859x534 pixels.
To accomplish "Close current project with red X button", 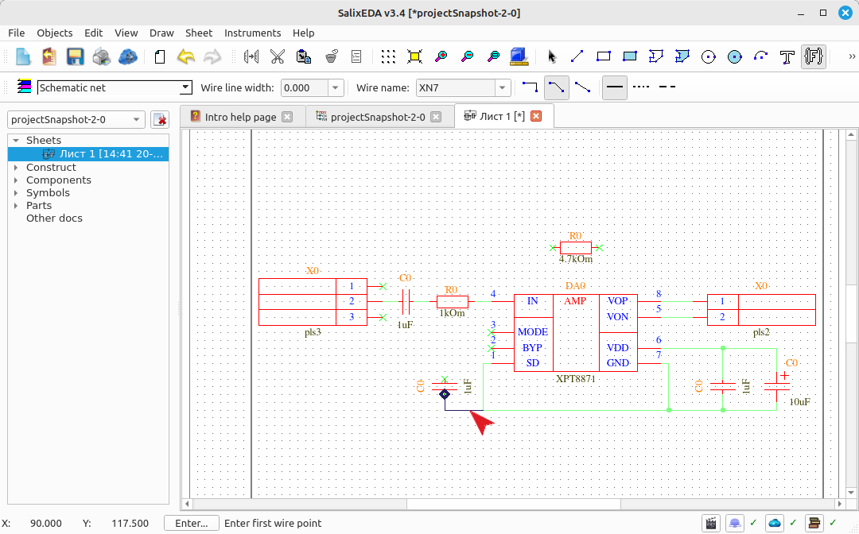I will [159, 119].
